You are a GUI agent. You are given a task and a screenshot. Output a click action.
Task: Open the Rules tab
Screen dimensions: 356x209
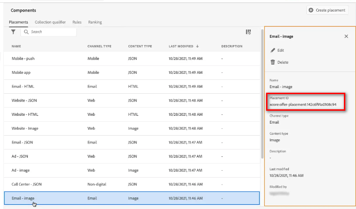point(77,22)
